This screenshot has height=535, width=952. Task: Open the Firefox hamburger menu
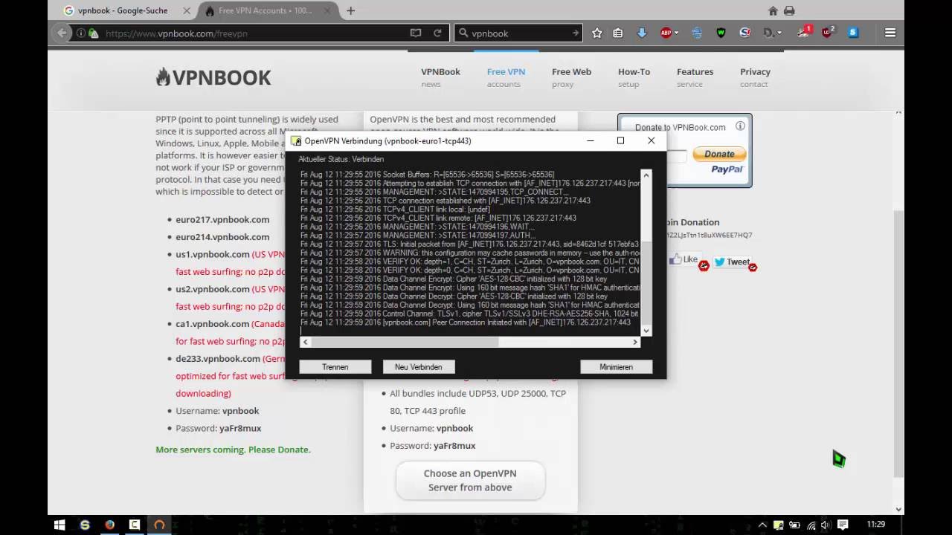tap(890, 33)
